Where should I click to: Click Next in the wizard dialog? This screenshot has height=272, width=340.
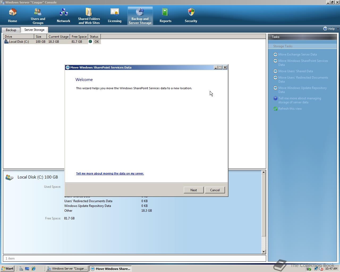point(194,190)
